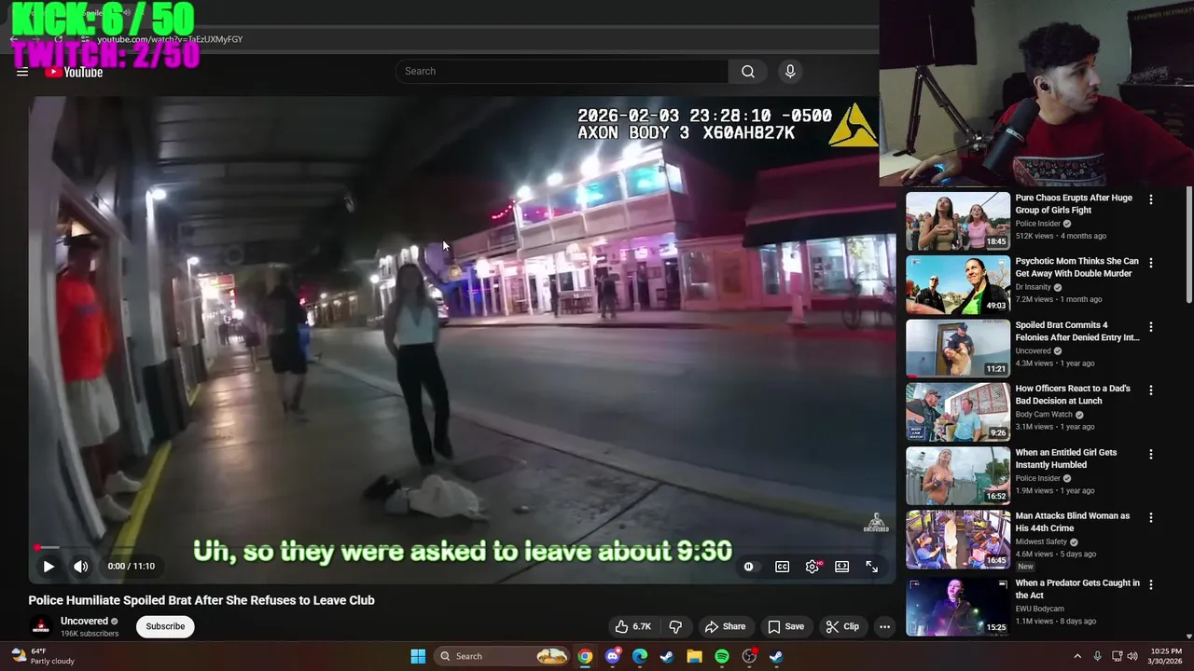Open options menu for 'Psychotic Mom' video
Image resolution: width=1194 pixels, height=671 pixels.
click(x=1151, y=263)
